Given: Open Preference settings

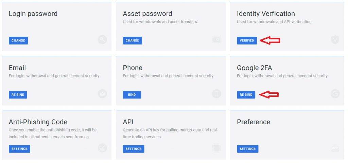Looking at the screenshot, I should 248,149.
